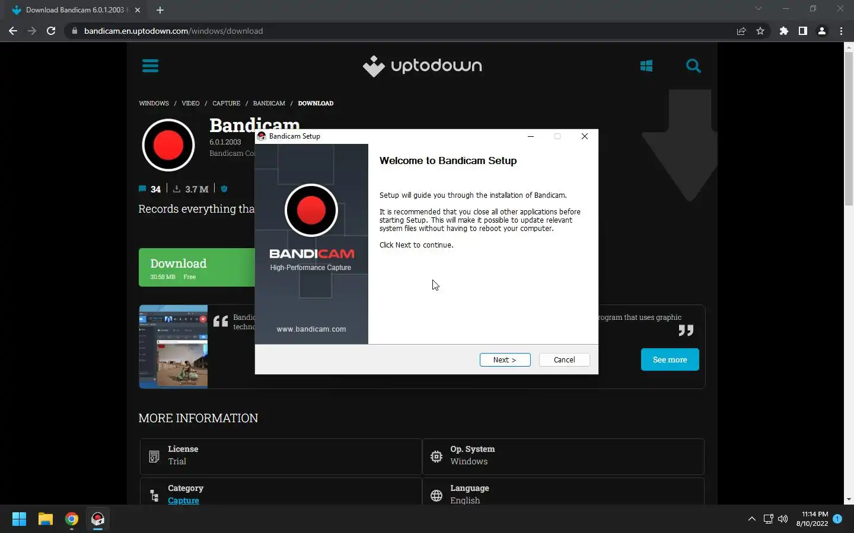Click the License information icon
Image resolution: width=854 pixels, height=533 pixels.
tap(154, 457)
